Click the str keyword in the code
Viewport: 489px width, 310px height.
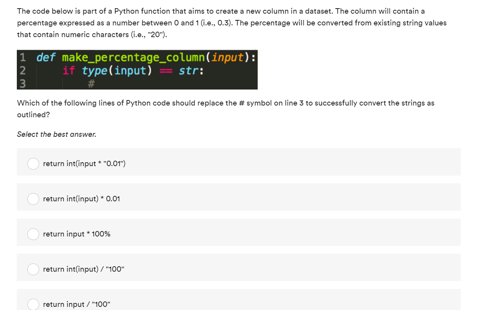click(190, 70)
